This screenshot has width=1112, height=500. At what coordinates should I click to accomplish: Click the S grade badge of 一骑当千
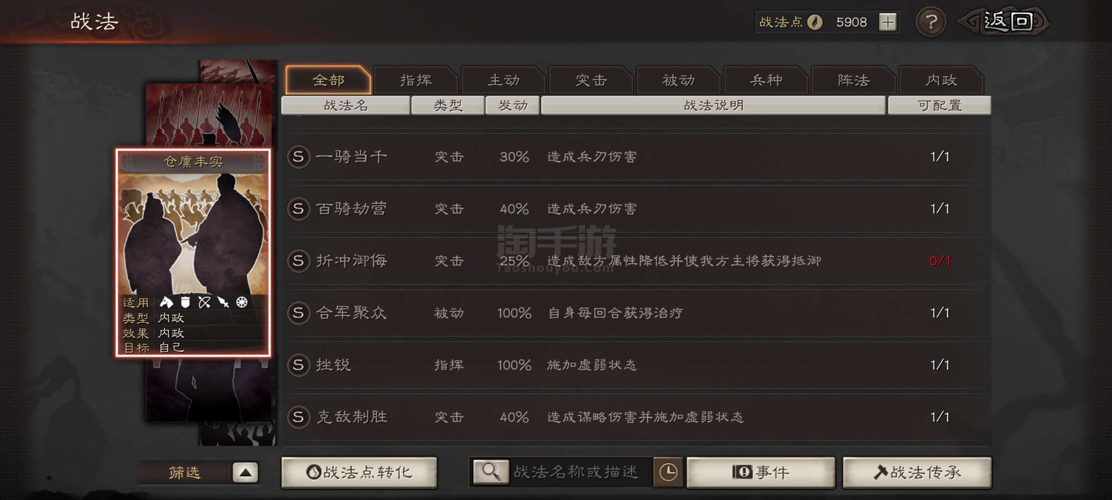coord(298,156)
